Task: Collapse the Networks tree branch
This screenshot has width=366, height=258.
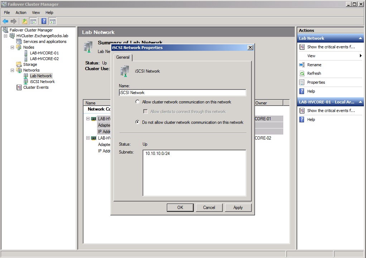Action: pyautogui.click(x=12, y=70)
